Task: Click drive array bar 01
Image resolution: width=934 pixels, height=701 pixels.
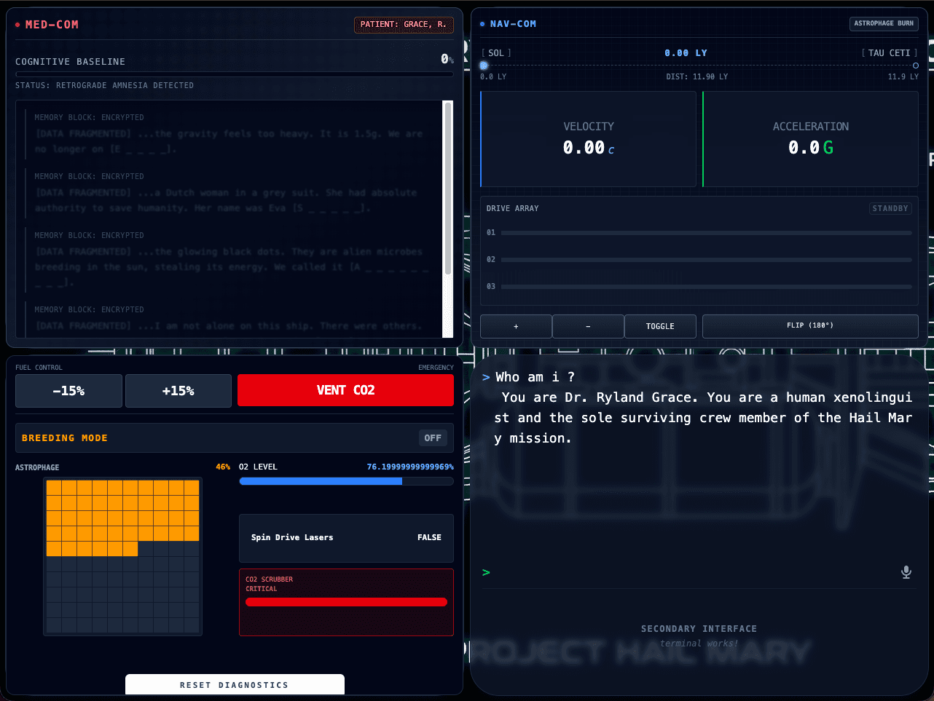Action: click(706, 233)
